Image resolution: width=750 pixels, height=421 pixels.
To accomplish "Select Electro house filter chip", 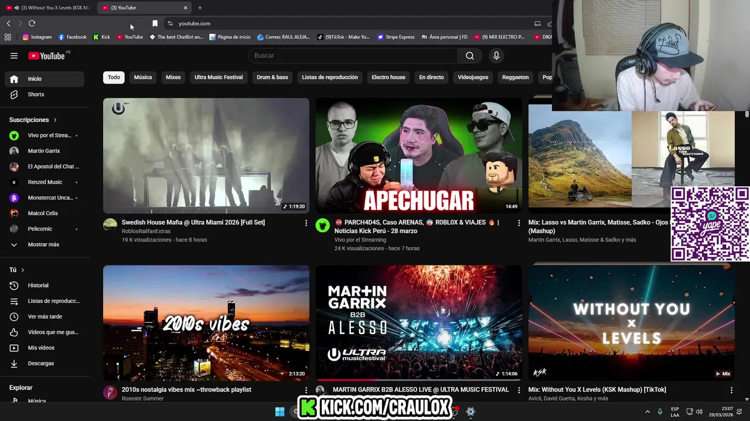I will coord(388,77).
